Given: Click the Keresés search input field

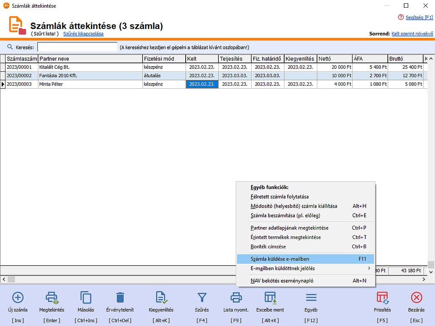Looking at the screenshot, I should [77, 47].
